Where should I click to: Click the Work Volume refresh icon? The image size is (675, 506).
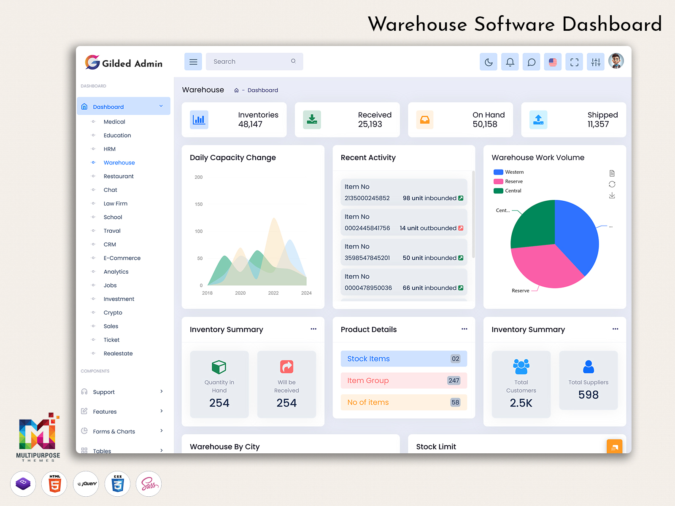(612, 184)
